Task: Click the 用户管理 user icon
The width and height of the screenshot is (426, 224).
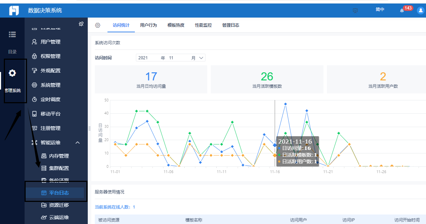Action: (x=34, y=42)
